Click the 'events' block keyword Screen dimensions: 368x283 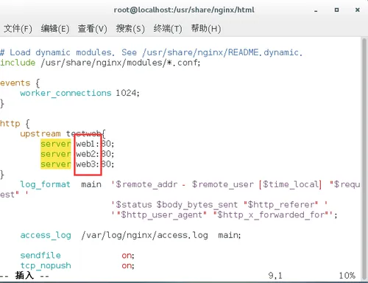15,83
